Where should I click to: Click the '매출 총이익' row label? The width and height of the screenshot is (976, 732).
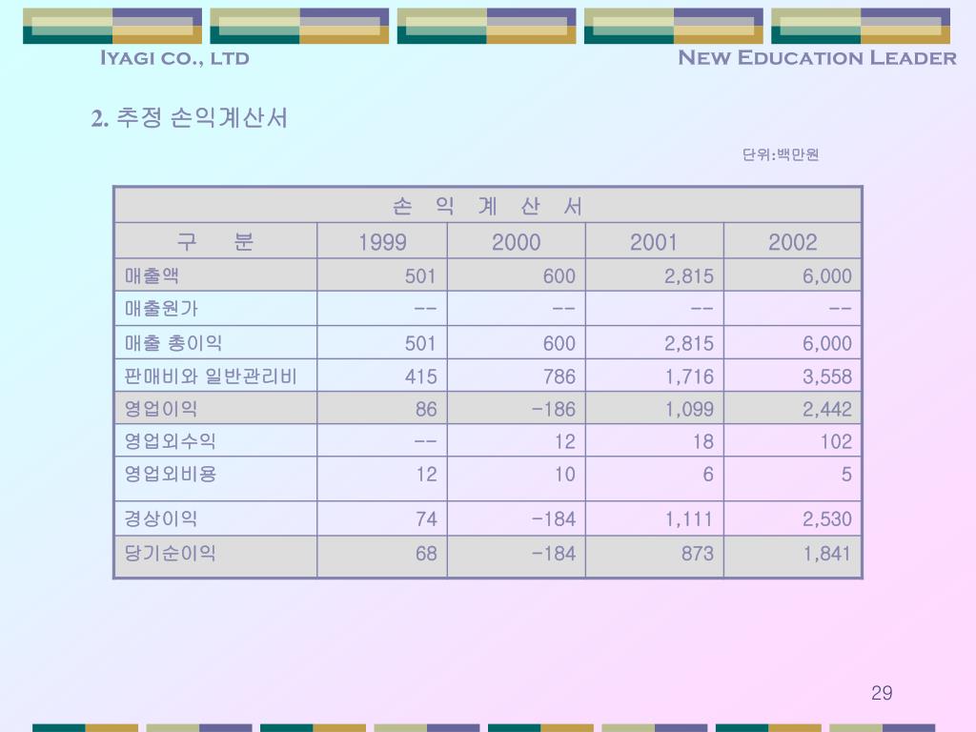(x=173, y=342)
